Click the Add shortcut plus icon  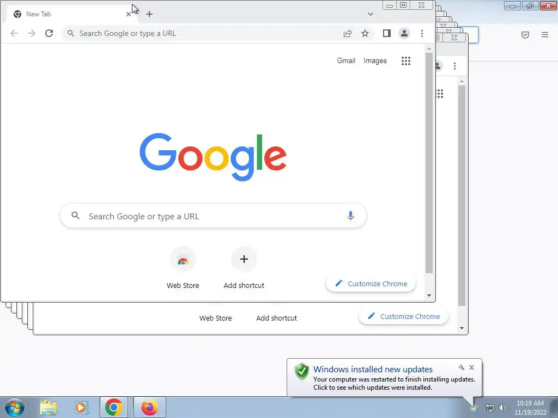point(244,259)
